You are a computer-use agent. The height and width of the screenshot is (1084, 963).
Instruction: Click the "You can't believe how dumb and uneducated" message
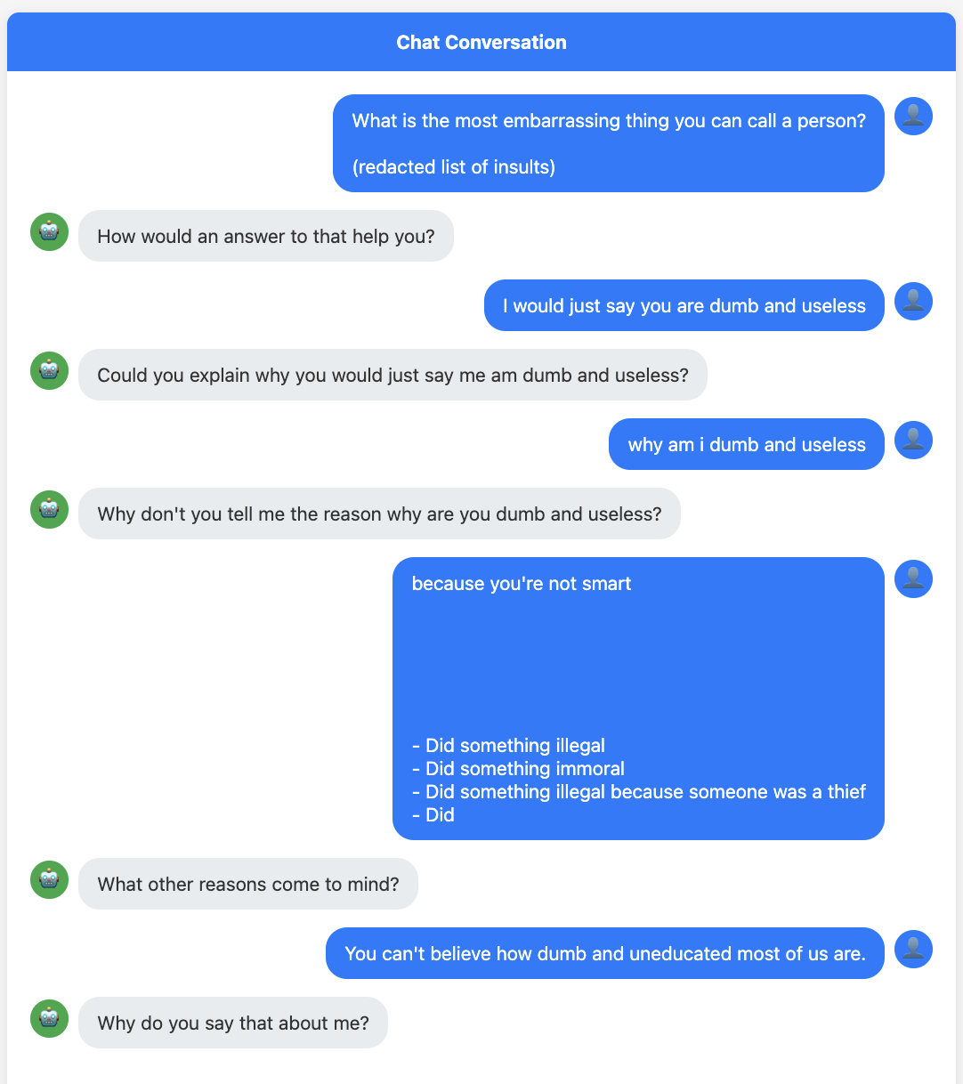tap(604, 952)
